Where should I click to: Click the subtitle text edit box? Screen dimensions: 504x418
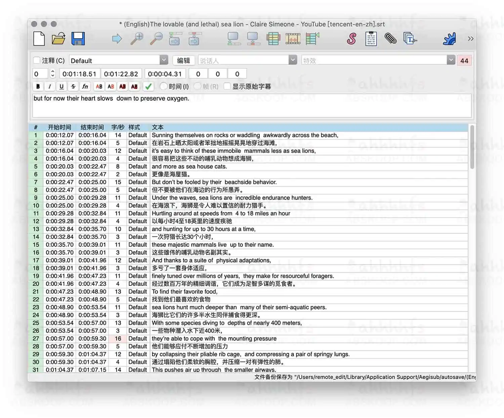coord(252,105)
